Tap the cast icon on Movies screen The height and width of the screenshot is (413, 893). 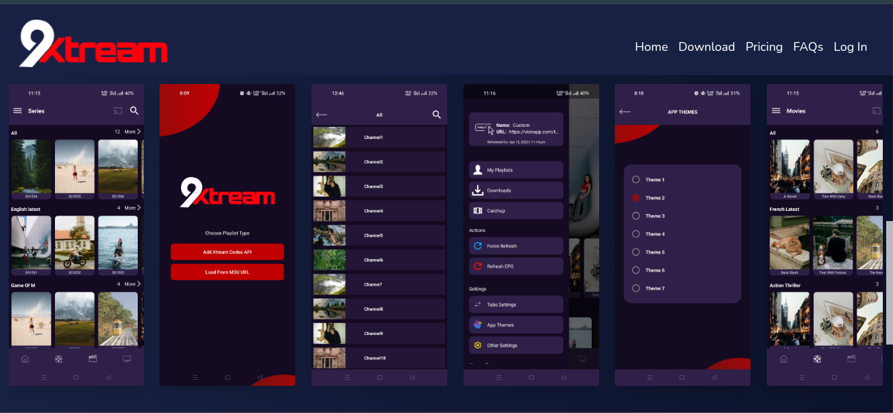pos(877,111)
